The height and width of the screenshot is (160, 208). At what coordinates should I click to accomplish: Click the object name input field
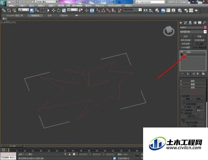(191, 27)
